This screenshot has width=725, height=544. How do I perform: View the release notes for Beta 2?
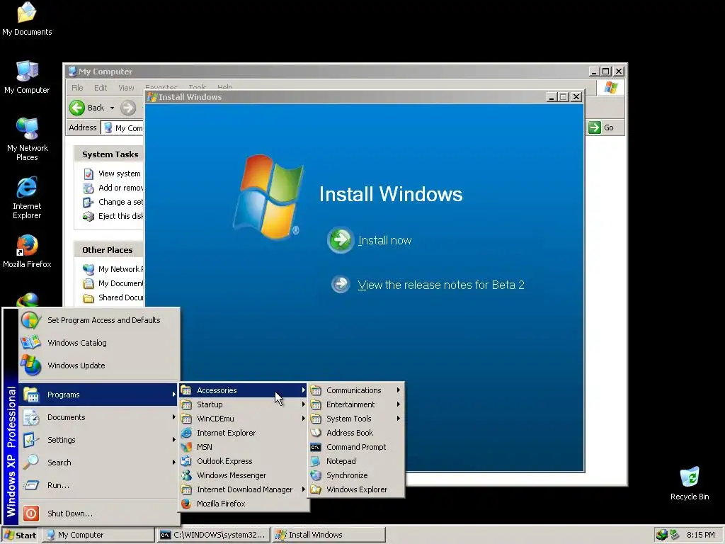click(x=441, y=285)
